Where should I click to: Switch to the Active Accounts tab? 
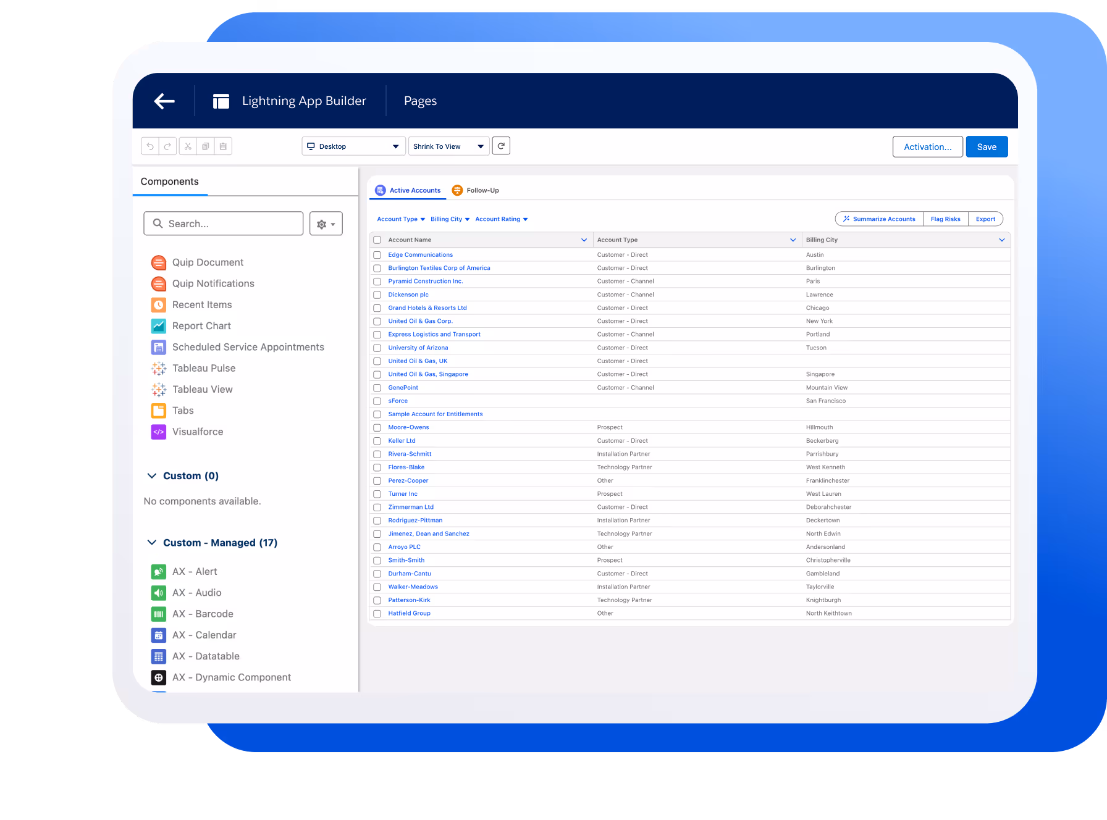[x=408, y=190]
